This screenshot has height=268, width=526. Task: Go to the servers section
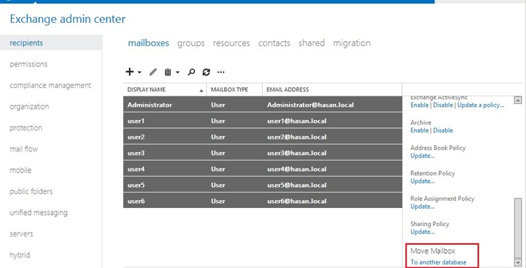click(x=21, y=234)
